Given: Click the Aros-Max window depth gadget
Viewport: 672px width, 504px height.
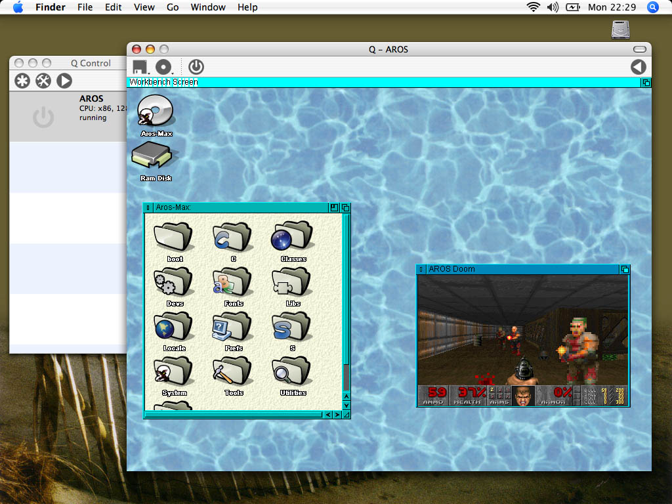Looking at the screenshot, I should 345,208.
